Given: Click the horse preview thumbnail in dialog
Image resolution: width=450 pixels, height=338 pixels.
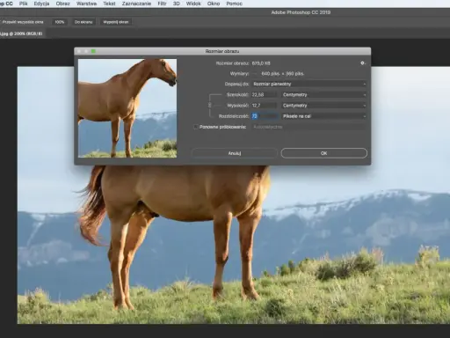Looking at the screenshot, I should [127, 108].
